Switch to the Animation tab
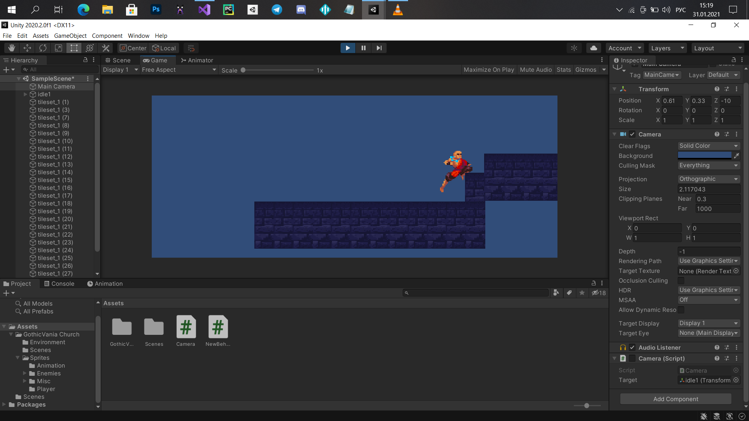This screenshot has width=749, height=421. [x=105, y=283]
